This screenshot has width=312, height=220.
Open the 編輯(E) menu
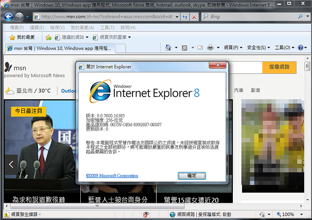coord(37,28)
